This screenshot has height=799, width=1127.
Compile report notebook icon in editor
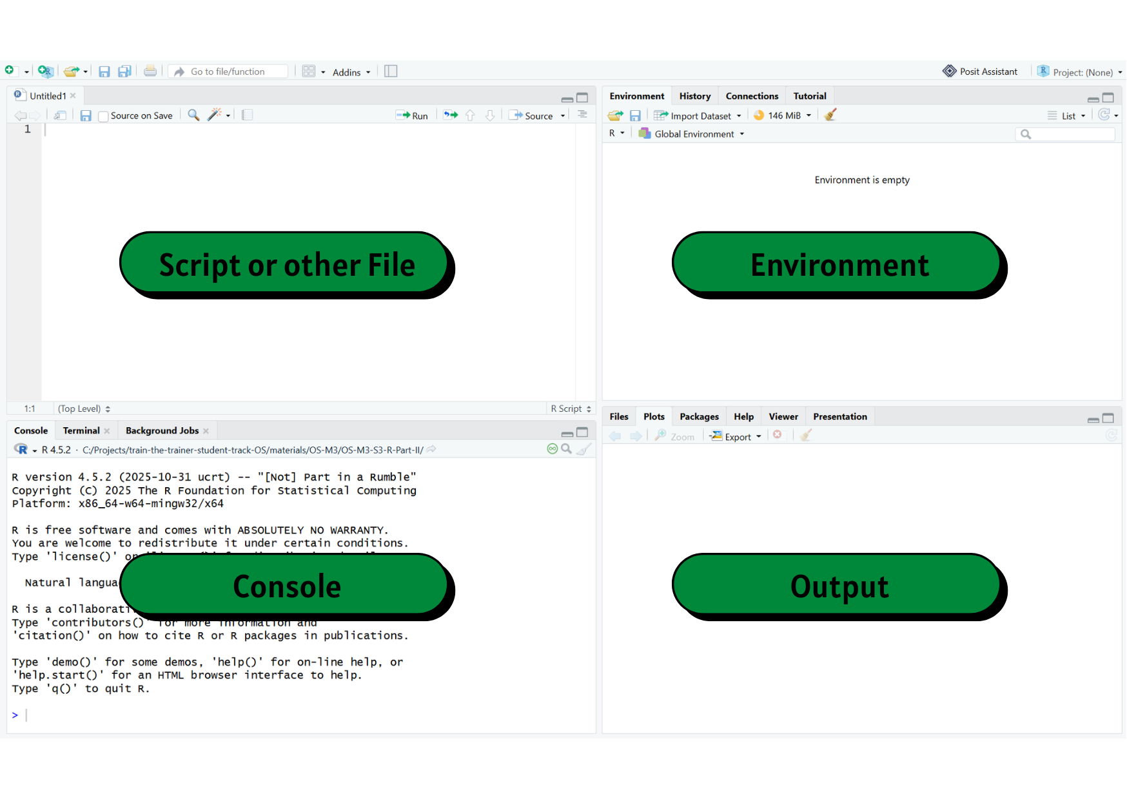coord(248,115)
